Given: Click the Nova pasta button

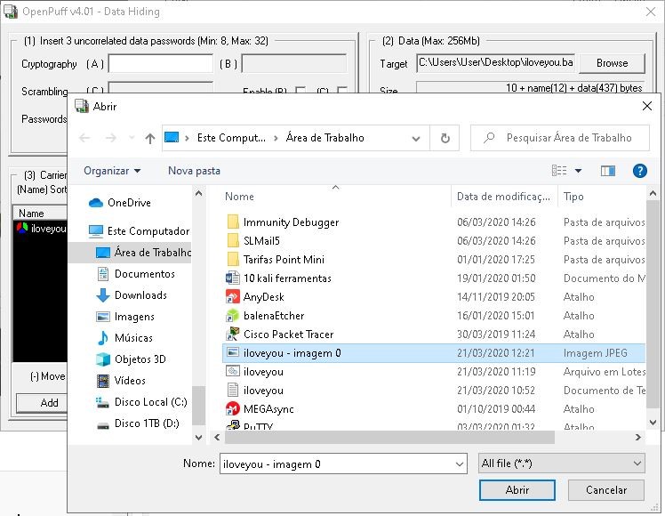Looking at the screenshot, I should click(x=194, y=171).
